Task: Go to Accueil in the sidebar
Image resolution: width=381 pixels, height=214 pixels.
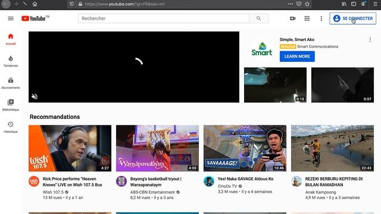Action: click(11, 39)
